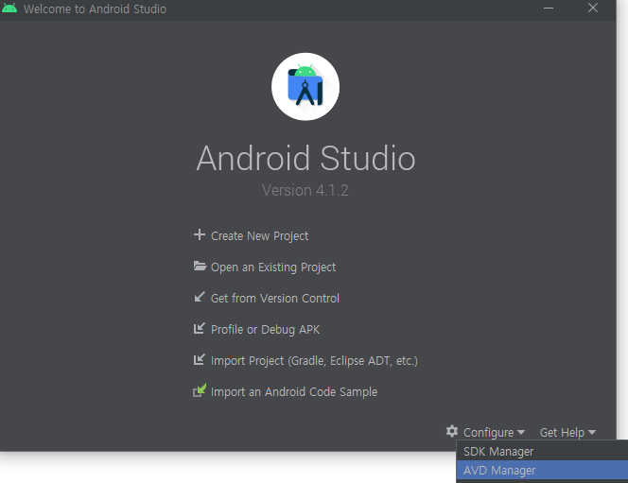Click the Android icon in the title bar
628x483 pixels.
(x=9, y=8)
